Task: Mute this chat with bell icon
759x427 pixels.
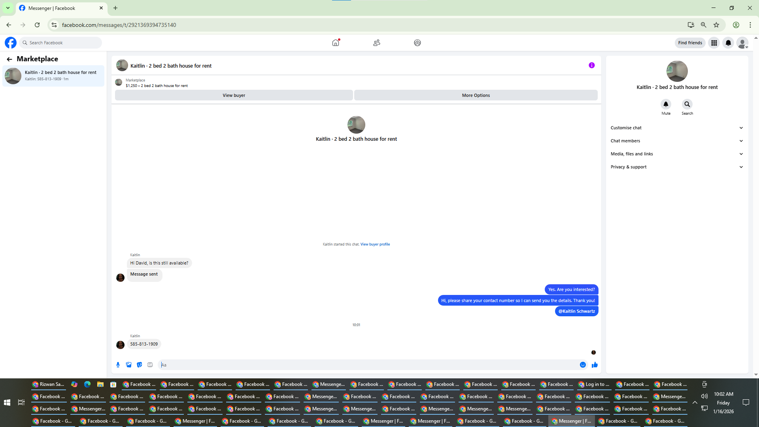Action: point(666,104)
